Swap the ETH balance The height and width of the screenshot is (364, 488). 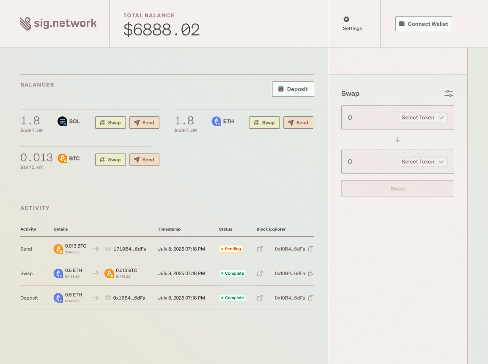pyautogui.click(x=264, y=123)
